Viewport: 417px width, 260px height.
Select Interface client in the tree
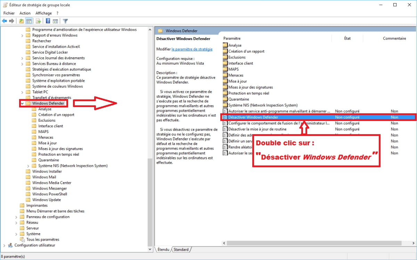50,126
